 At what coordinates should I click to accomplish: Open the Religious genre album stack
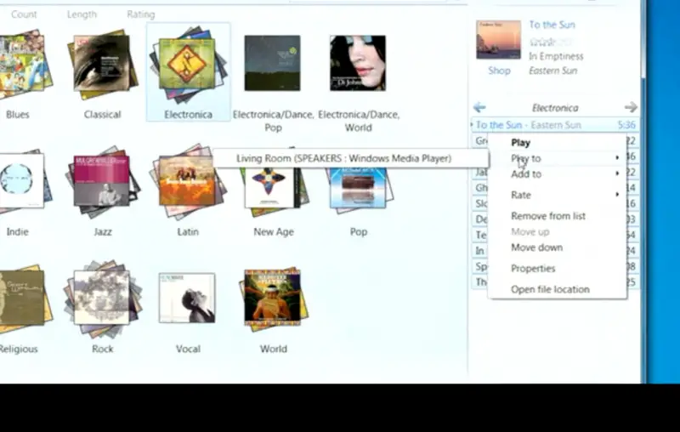(x=24, y=300)
